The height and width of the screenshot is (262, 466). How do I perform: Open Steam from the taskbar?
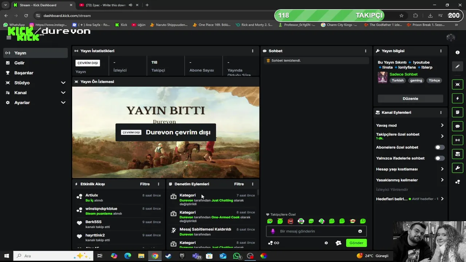point(169,256)
